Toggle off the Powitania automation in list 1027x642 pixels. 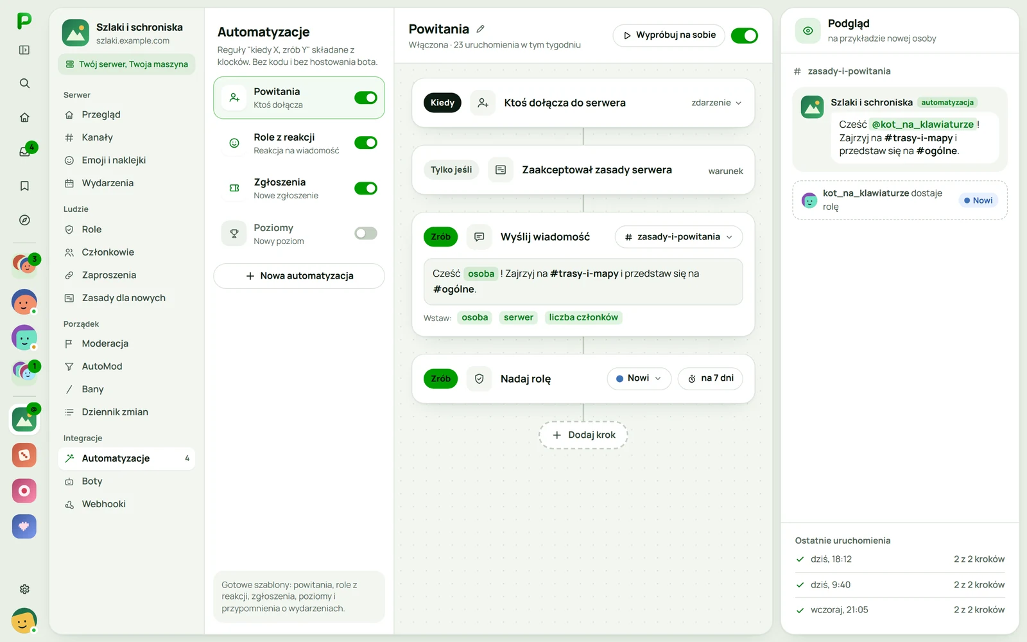[366, 98]
